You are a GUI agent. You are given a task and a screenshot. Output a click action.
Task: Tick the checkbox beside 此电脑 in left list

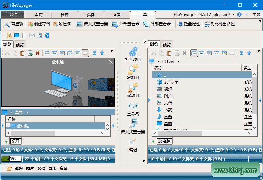tap(8, 124)
